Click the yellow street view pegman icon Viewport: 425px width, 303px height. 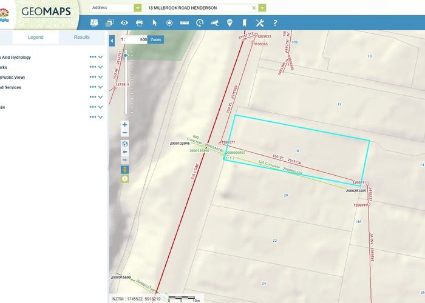click(124, 170)
